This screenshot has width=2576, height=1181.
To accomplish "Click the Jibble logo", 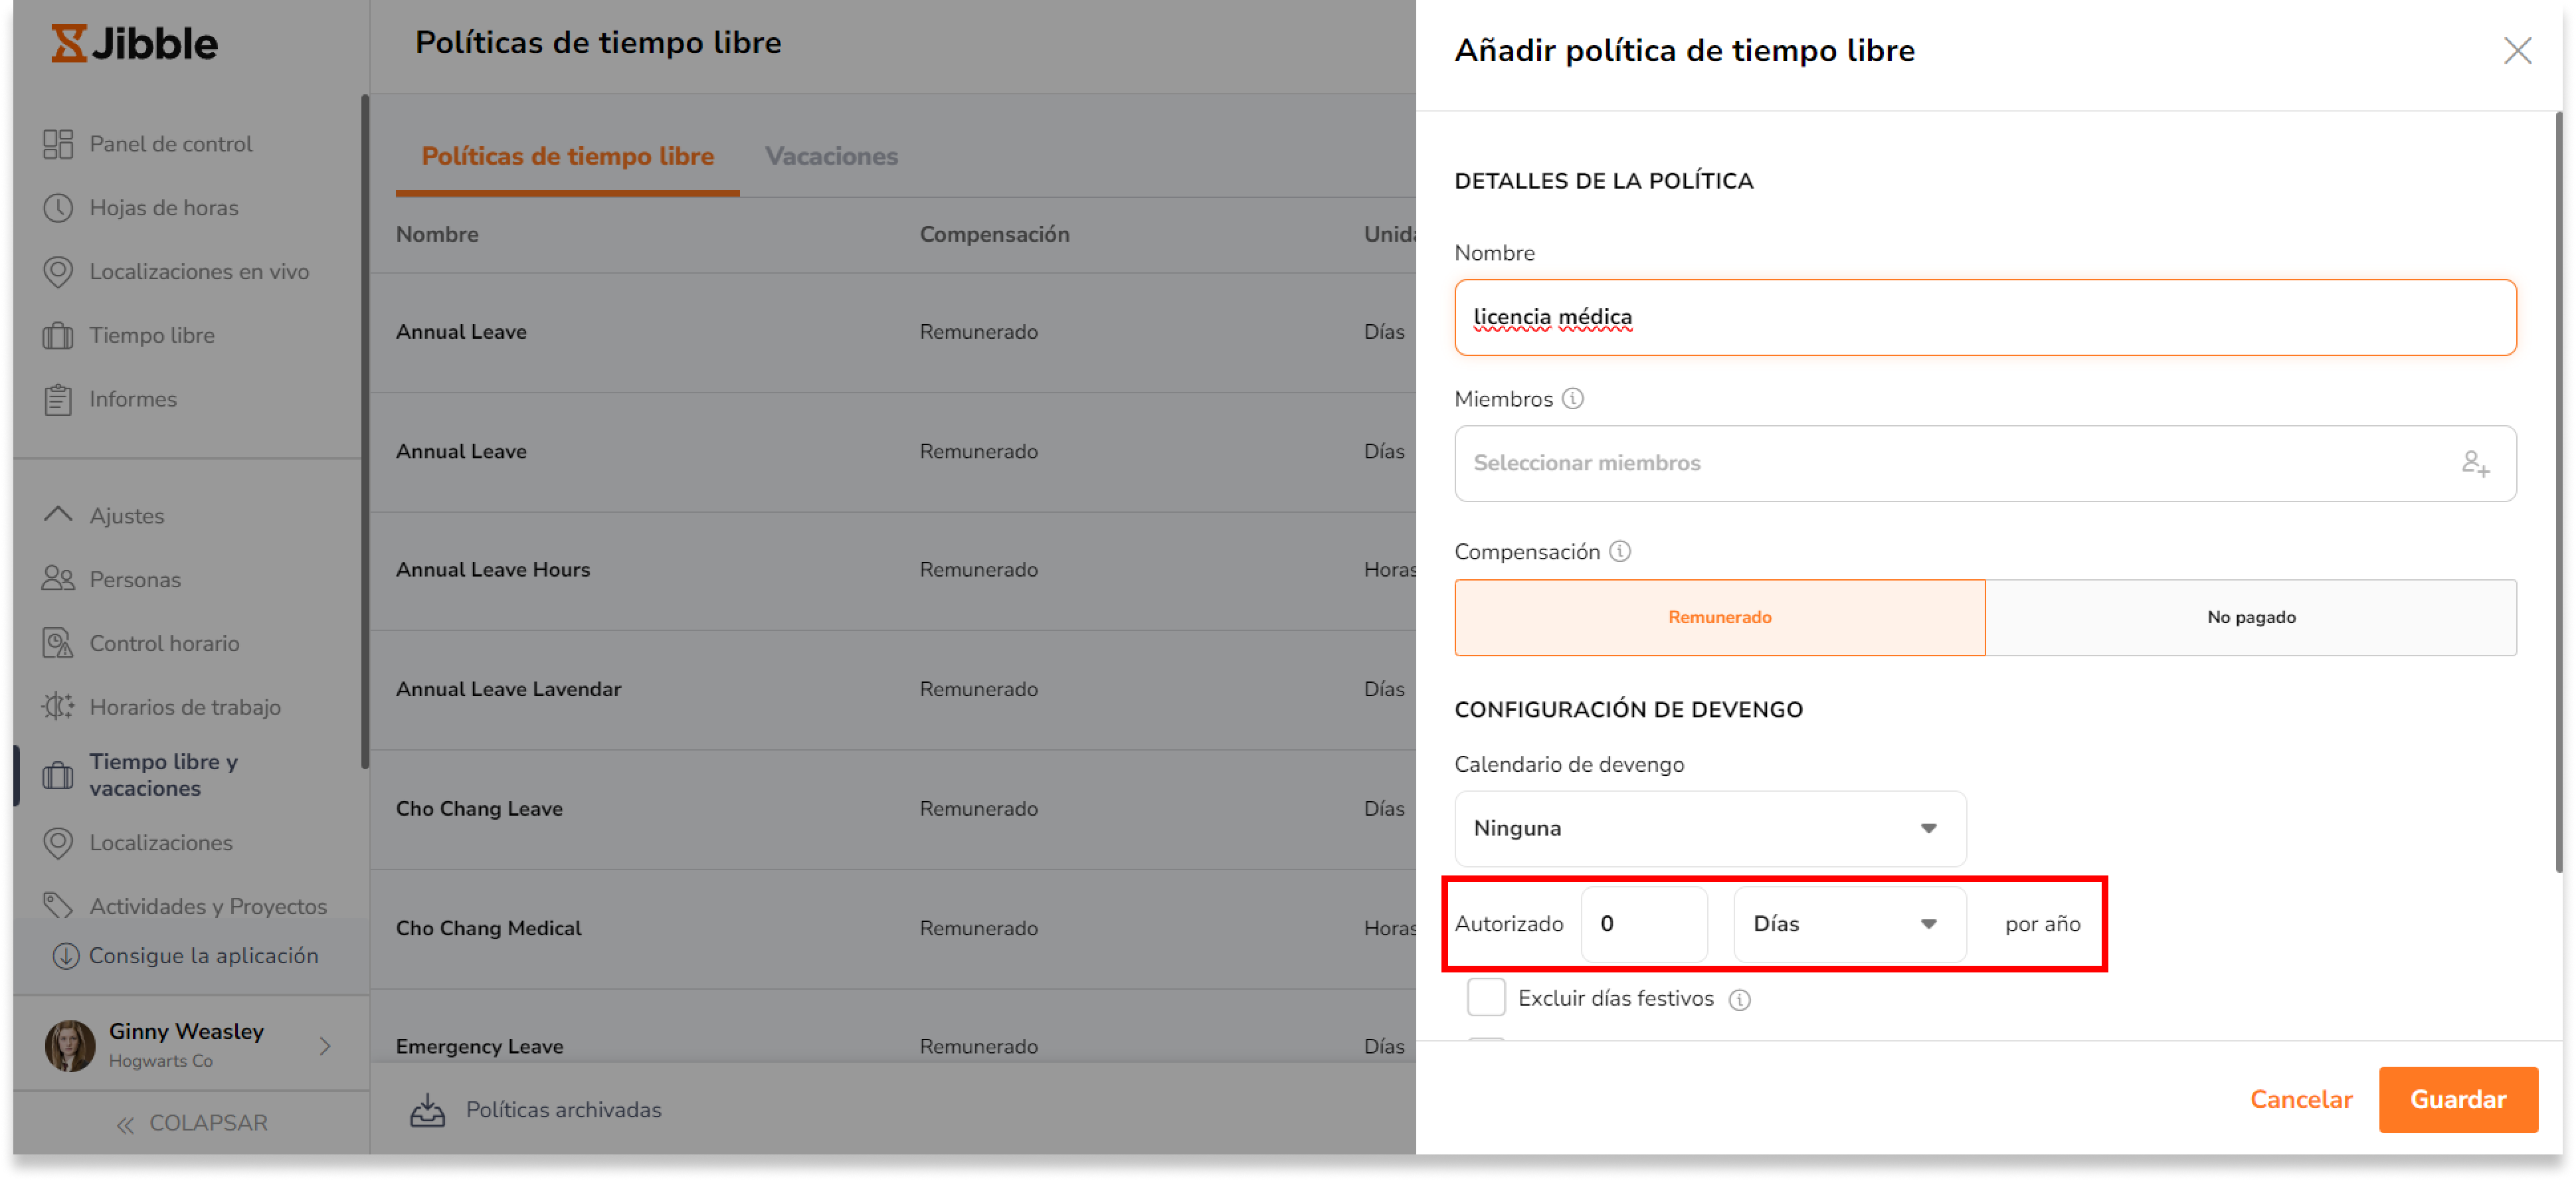I will click(134, 43).
